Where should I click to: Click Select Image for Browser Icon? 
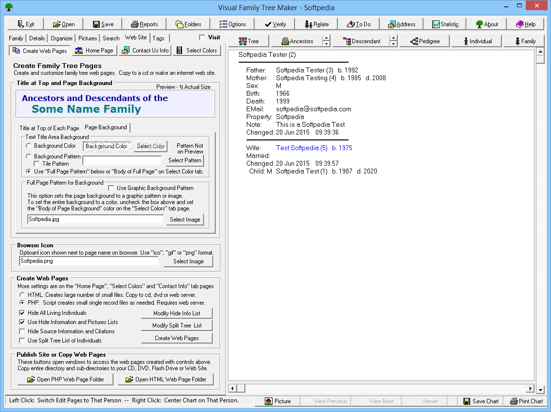pyautogui.click(x=188, y=261)
